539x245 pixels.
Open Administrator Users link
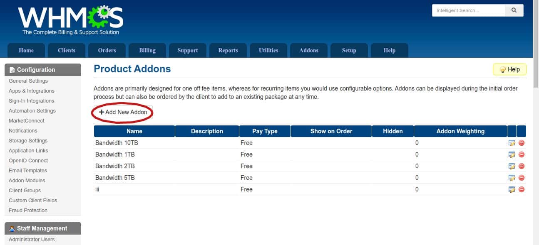(32, 240)
